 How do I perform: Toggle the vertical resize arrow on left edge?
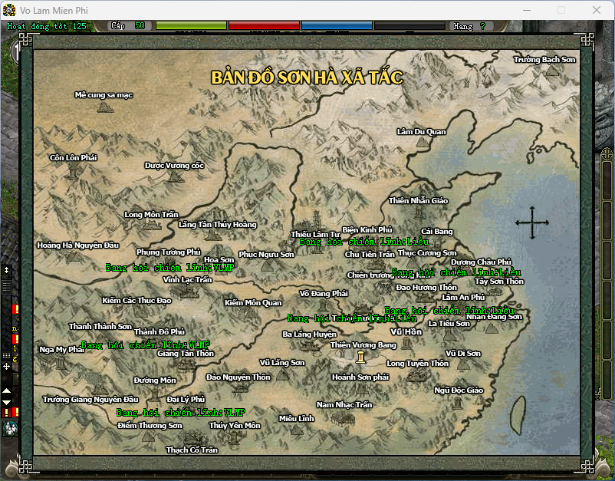point(7,270)
